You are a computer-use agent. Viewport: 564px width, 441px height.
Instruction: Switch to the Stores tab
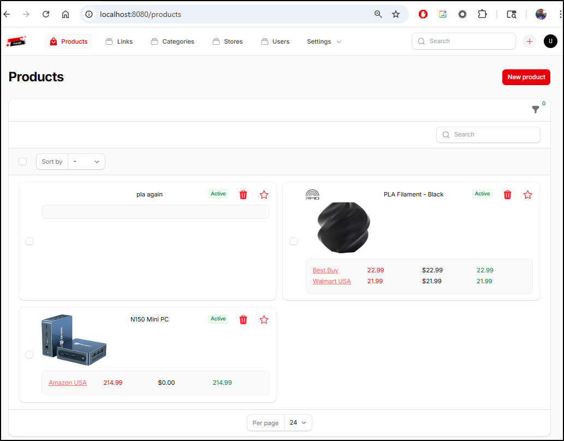click(228, 41)
